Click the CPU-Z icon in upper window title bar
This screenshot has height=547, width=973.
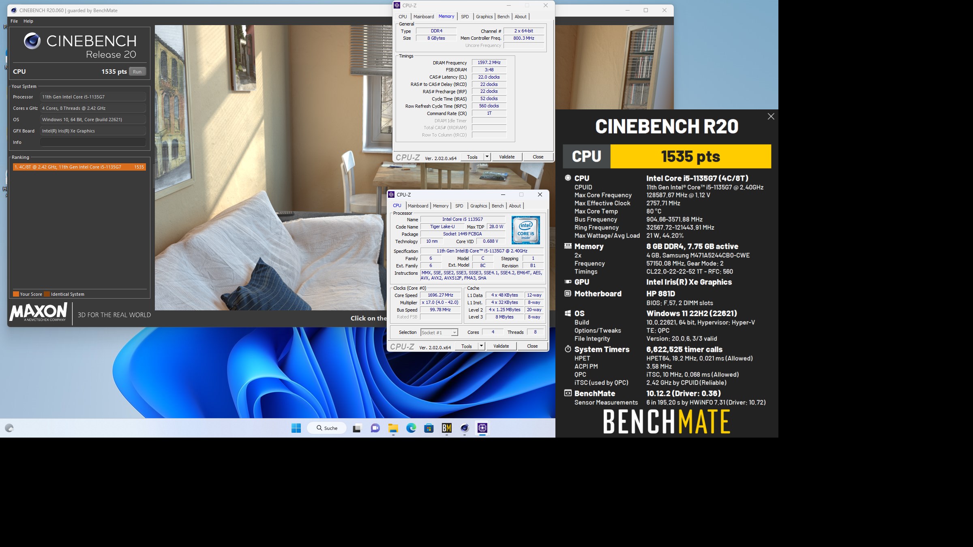pyautogui.click(x=397, y=5)
